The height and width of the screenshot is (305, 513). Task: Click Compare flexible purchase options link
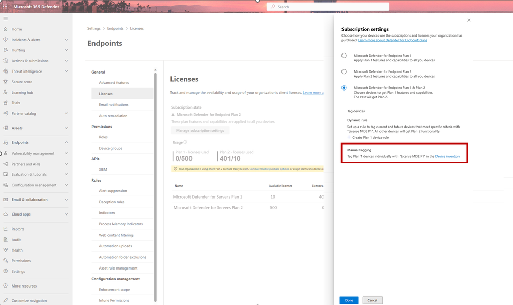(x=269, y=169)
